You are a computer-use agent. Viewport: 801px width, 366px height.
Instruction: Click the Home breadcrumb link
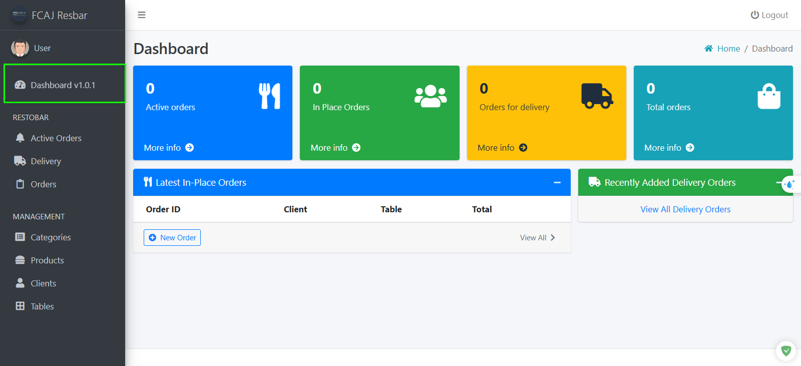pos(728,49)
